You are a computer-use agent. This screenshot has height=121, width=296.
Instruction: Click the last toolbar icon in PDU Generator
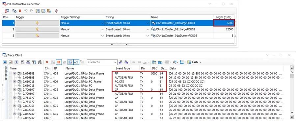click(56, 11)
